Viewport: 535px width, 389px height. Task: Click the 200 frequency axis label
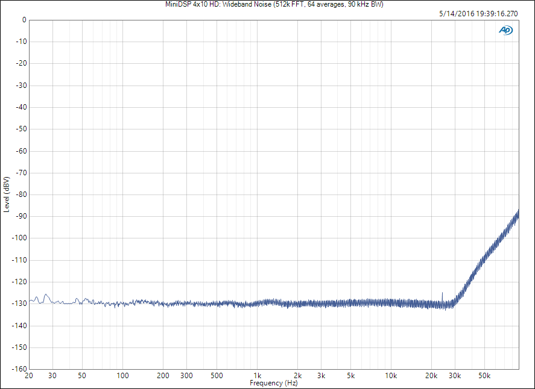point(163,376)
